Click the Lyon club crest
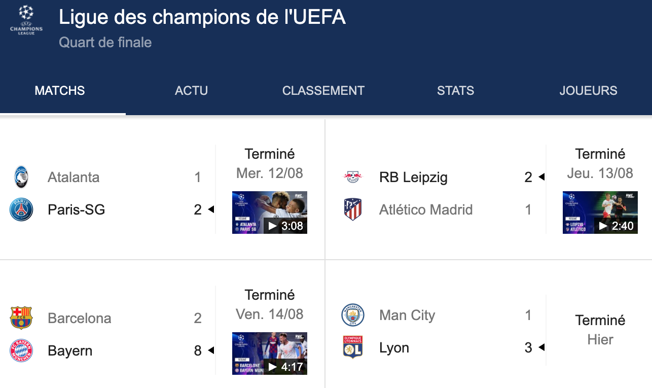The image size is (652, 388). (x=353, y=347)
